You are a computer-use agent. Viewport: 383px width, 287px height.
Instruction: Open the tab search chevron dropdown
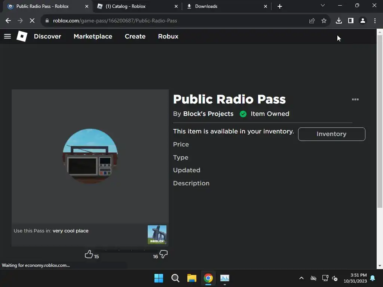(323, 5)
